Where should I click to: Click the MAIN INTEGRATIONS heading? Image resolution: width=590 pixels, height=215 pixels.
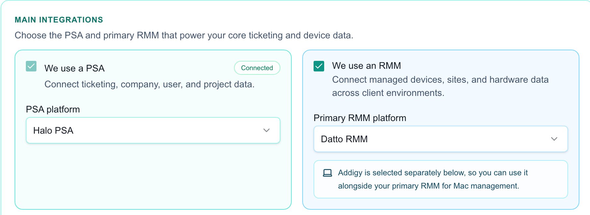tap(59, 20)
